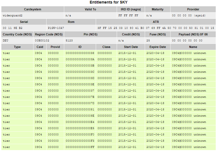
Task: Select entitlement ID 000000000000003C
Action: tap(80, 72)
